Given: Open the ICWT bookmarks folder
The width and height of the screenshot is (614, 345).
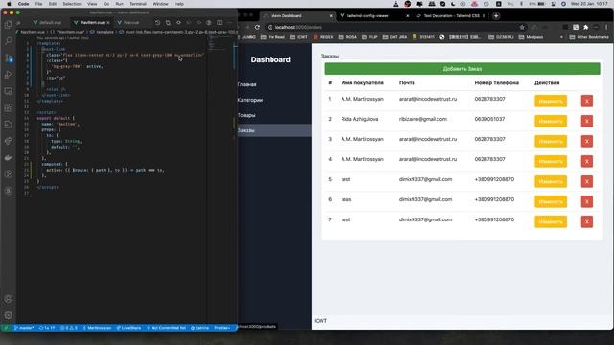Looking at the screenshot, I should coord(298,37).
